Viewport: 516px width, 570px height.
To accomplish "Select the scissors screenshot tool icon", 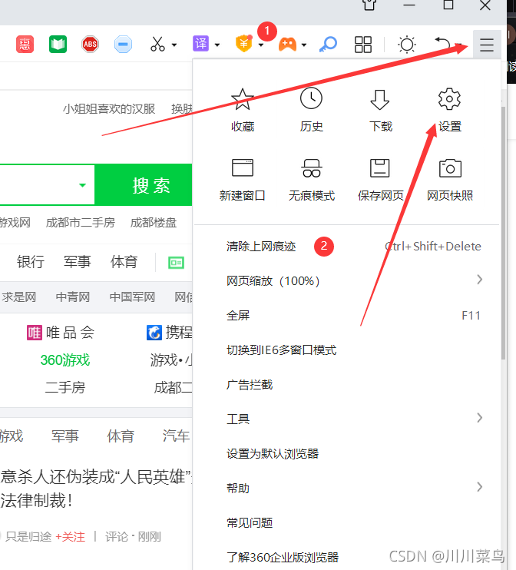I will click(x=157, y=45).
